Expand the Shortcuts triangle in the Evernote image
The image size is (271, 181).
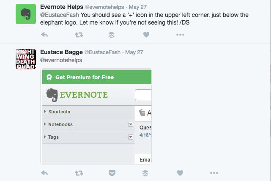coord(45,112)
